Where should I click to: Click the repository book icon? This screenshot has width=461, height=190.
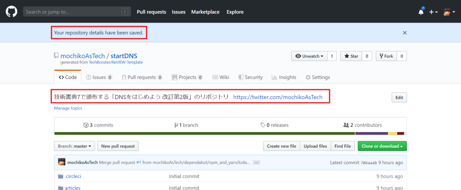(56, 56)
